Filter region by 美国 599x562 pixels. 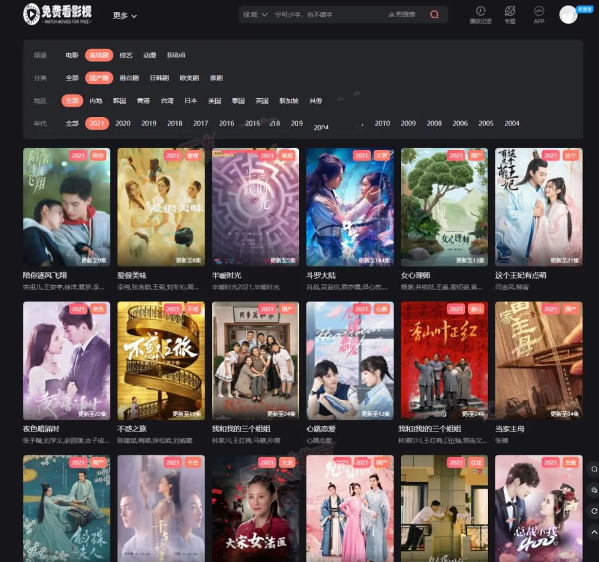point(214,101)
